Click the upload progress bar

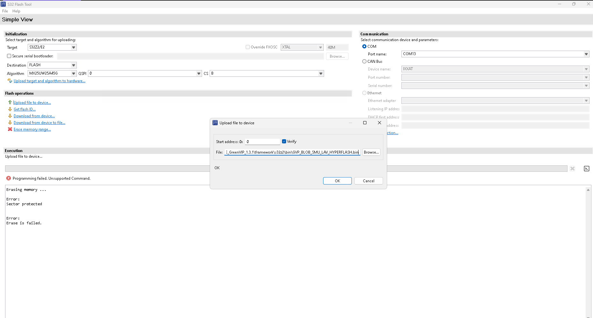pos(286,169)
